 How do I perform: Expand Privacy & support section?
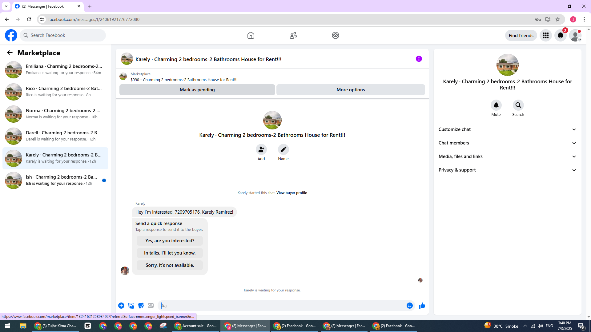507,170
